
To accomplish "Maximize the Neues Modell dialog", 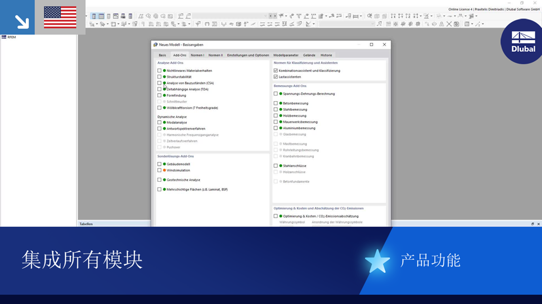I will coord(372,44).
